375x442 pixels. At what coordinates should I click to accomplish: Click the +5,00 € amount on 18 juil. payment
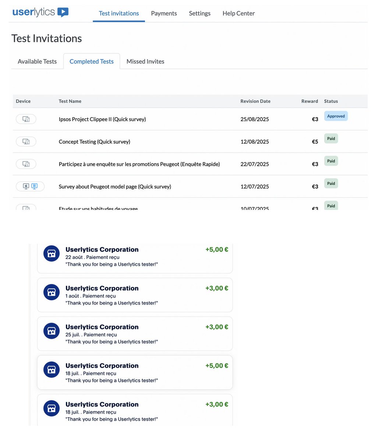click(x=217, y=365)
